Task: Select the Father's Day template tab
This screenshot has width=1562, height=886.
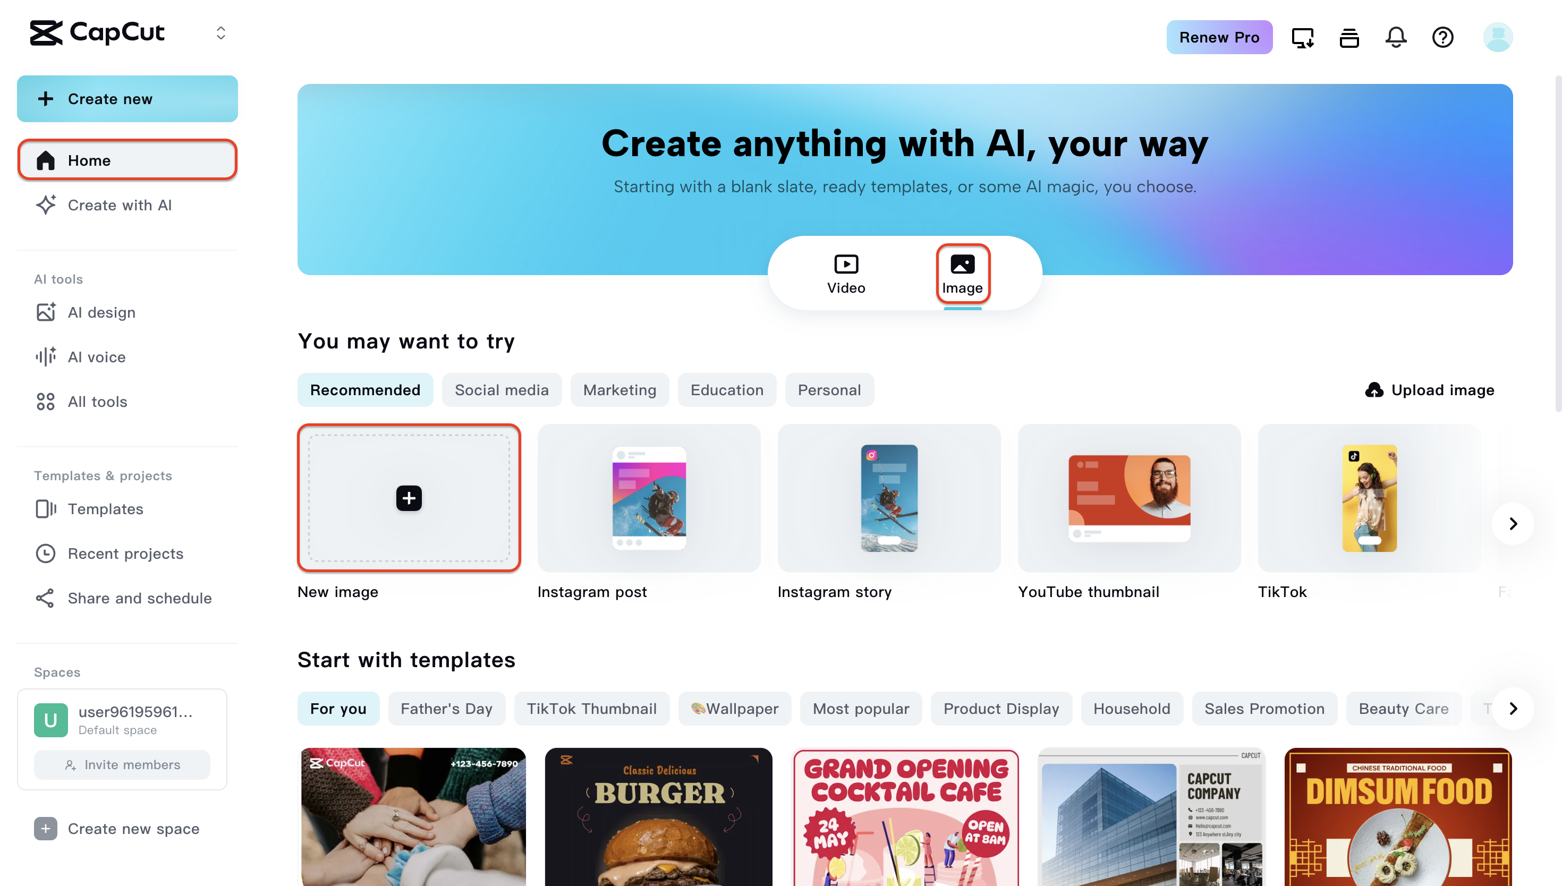Action: 446,708
